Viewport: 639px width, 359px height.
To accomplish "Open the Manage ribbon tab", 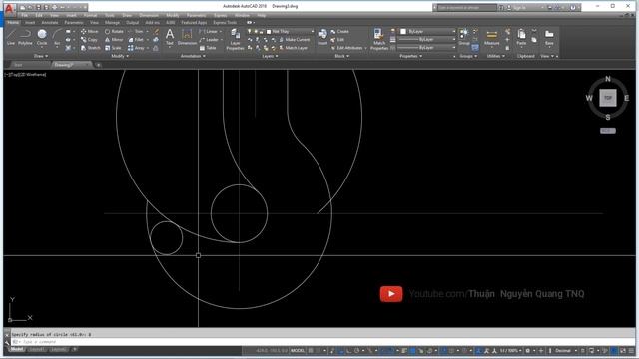I will pyautogui.click(x=112, y=22).
